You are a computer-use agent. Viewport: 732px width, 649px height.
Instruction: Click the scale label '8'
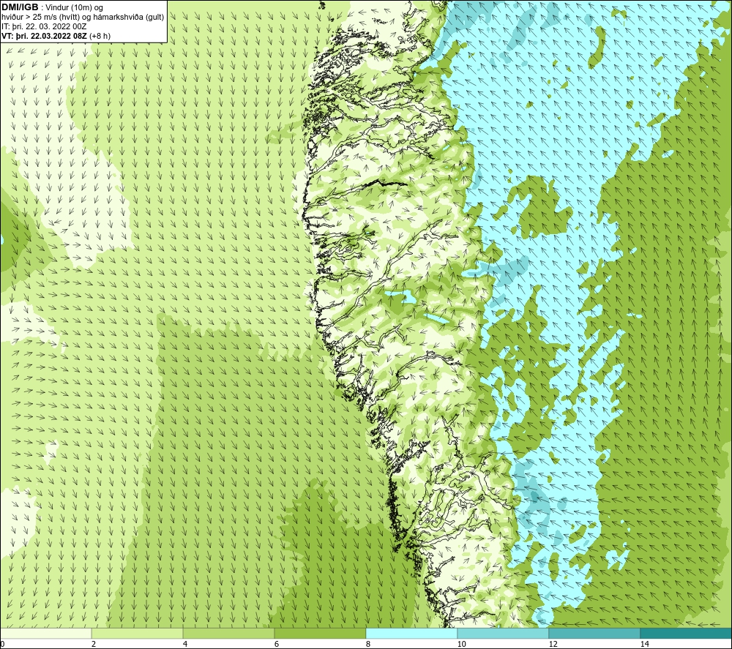[368, 644]
